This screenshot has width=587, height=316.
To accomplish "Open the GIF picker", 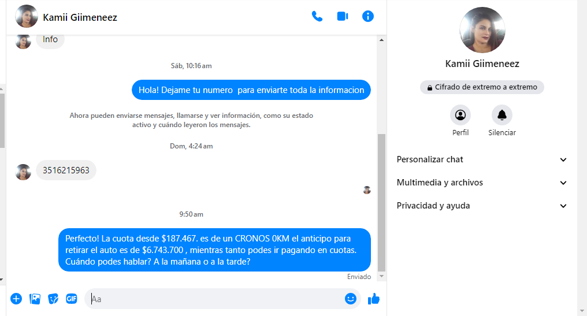I will [72, 299].
